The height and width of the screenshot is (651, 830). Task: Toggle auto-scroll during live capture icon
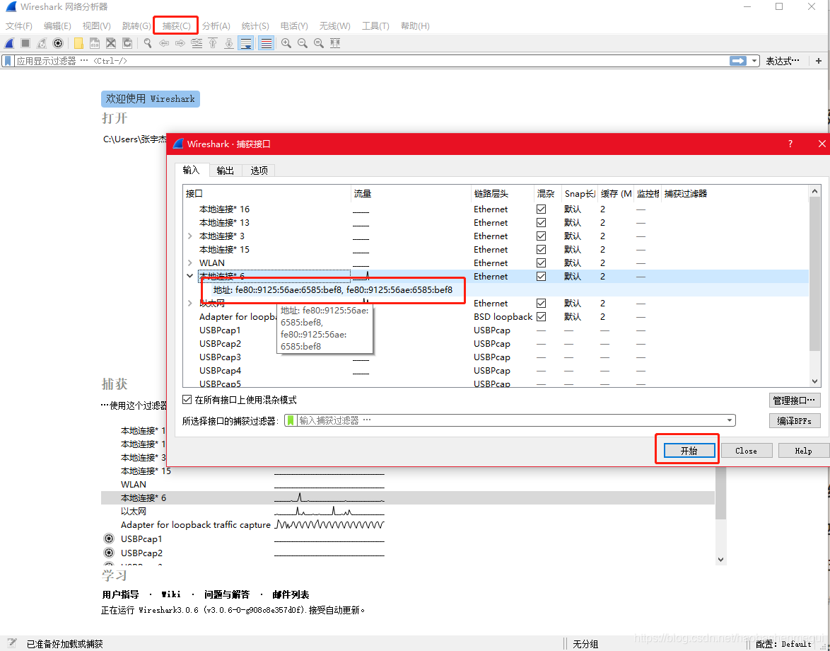pos(245,43)
